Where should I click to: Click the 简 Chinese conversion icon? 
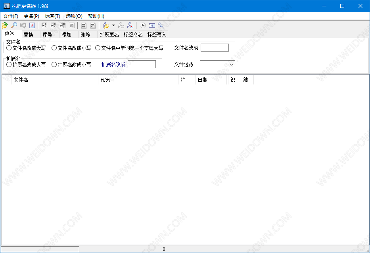(72, 25)
